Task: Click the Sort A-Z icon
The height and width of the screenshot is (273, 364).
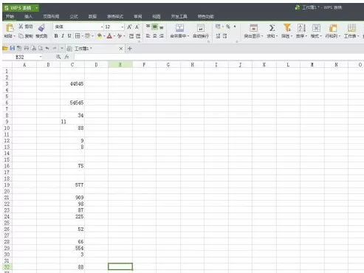Action: [301, 28]
